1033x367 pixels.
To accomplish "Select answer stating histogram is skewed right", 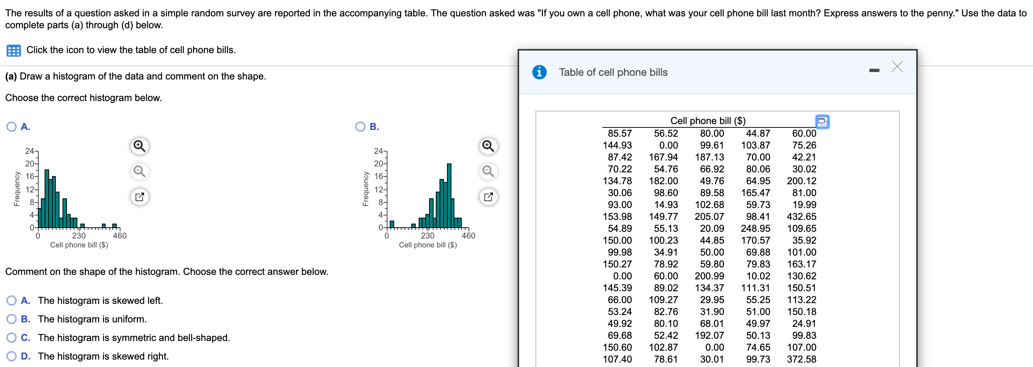I will [x=11, y=356].
